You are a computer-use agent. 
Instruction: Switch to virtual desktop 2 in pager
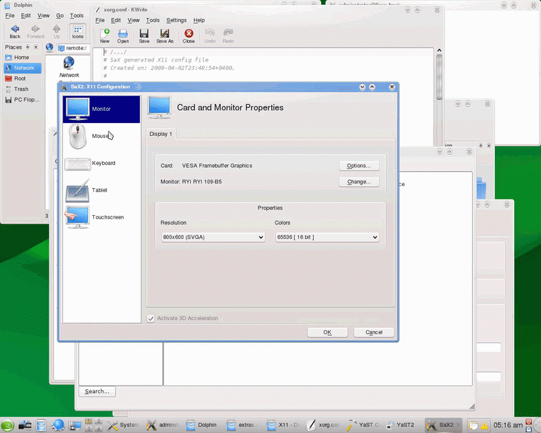tap(98, 421)
